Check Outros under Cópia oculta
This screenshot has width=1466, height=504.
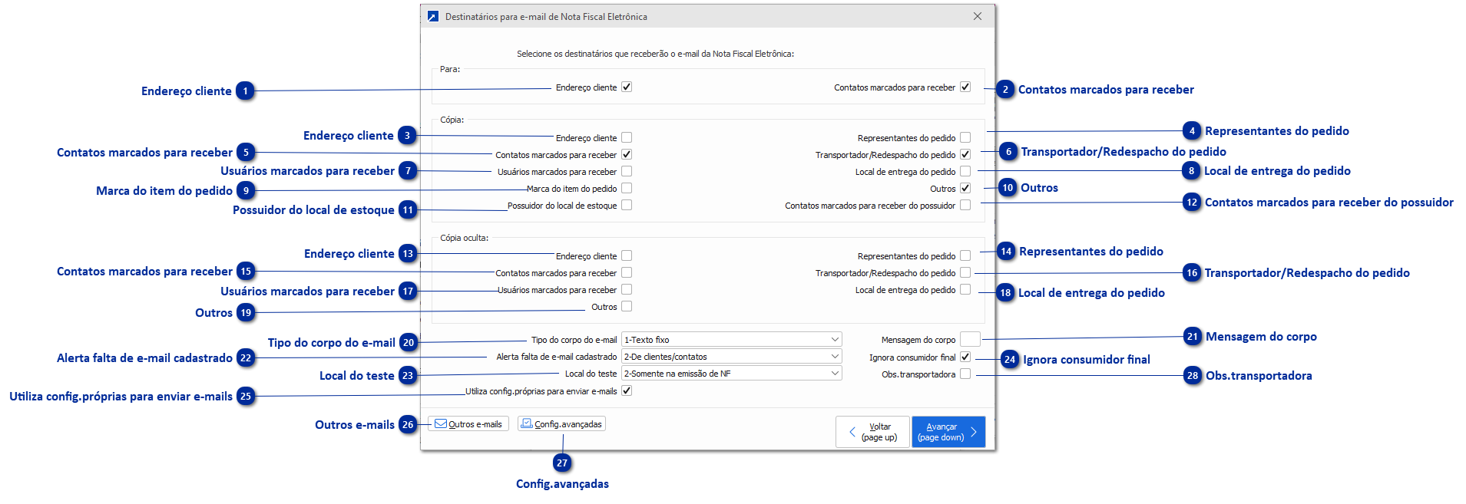coord(627,307)
